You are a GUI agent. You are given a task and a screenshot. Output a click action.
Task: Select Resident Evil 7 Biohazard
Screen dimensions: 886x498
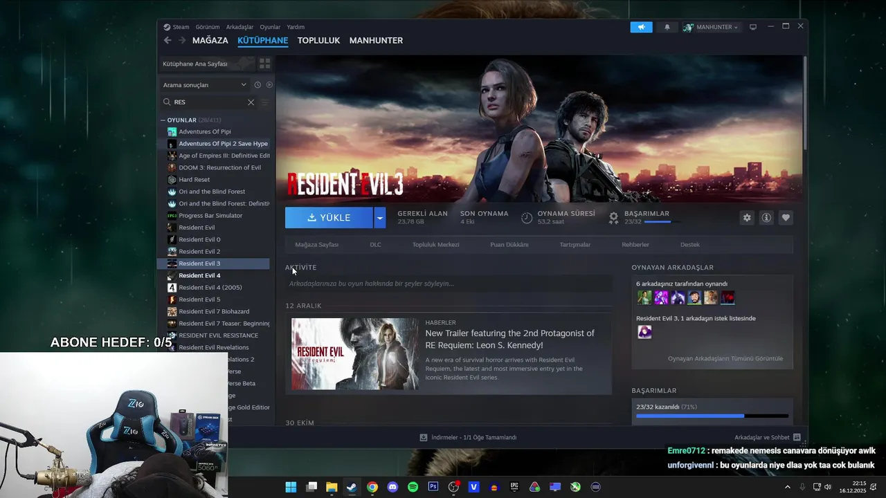coord(213,311)
